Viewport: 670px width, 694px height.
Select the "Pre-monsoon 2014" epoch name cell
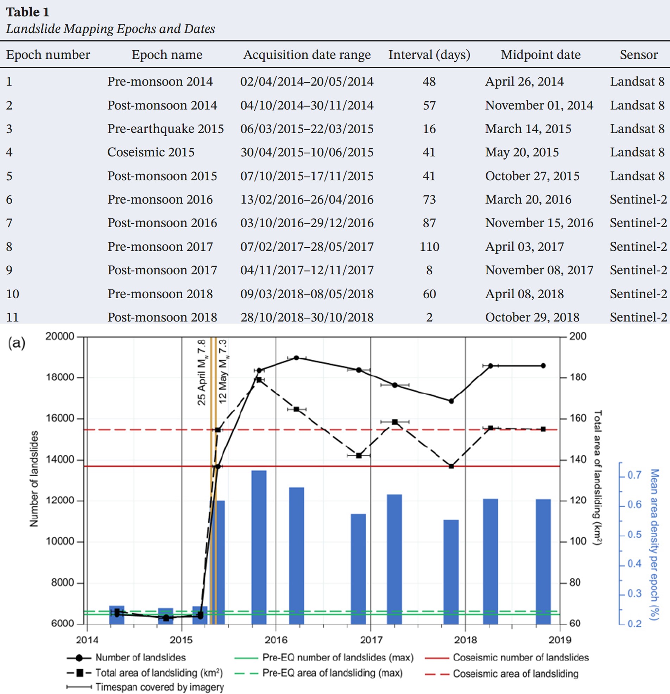[160, 82]
